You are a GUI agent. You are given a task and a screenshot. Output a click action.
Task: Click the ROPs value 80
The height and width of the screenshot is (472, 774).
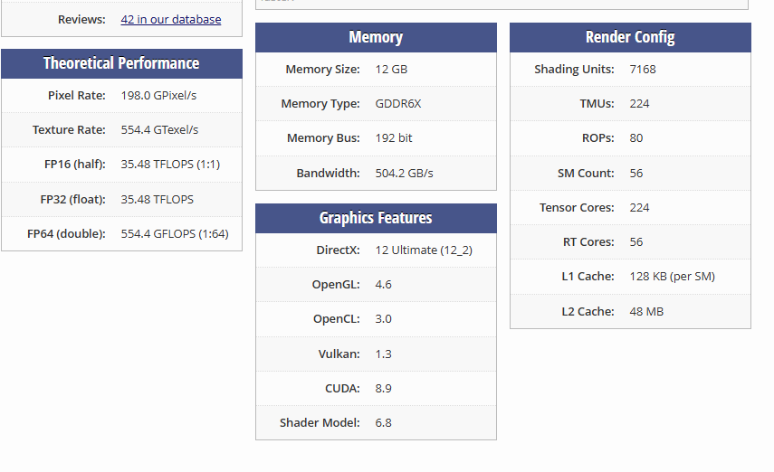point(635,138)
